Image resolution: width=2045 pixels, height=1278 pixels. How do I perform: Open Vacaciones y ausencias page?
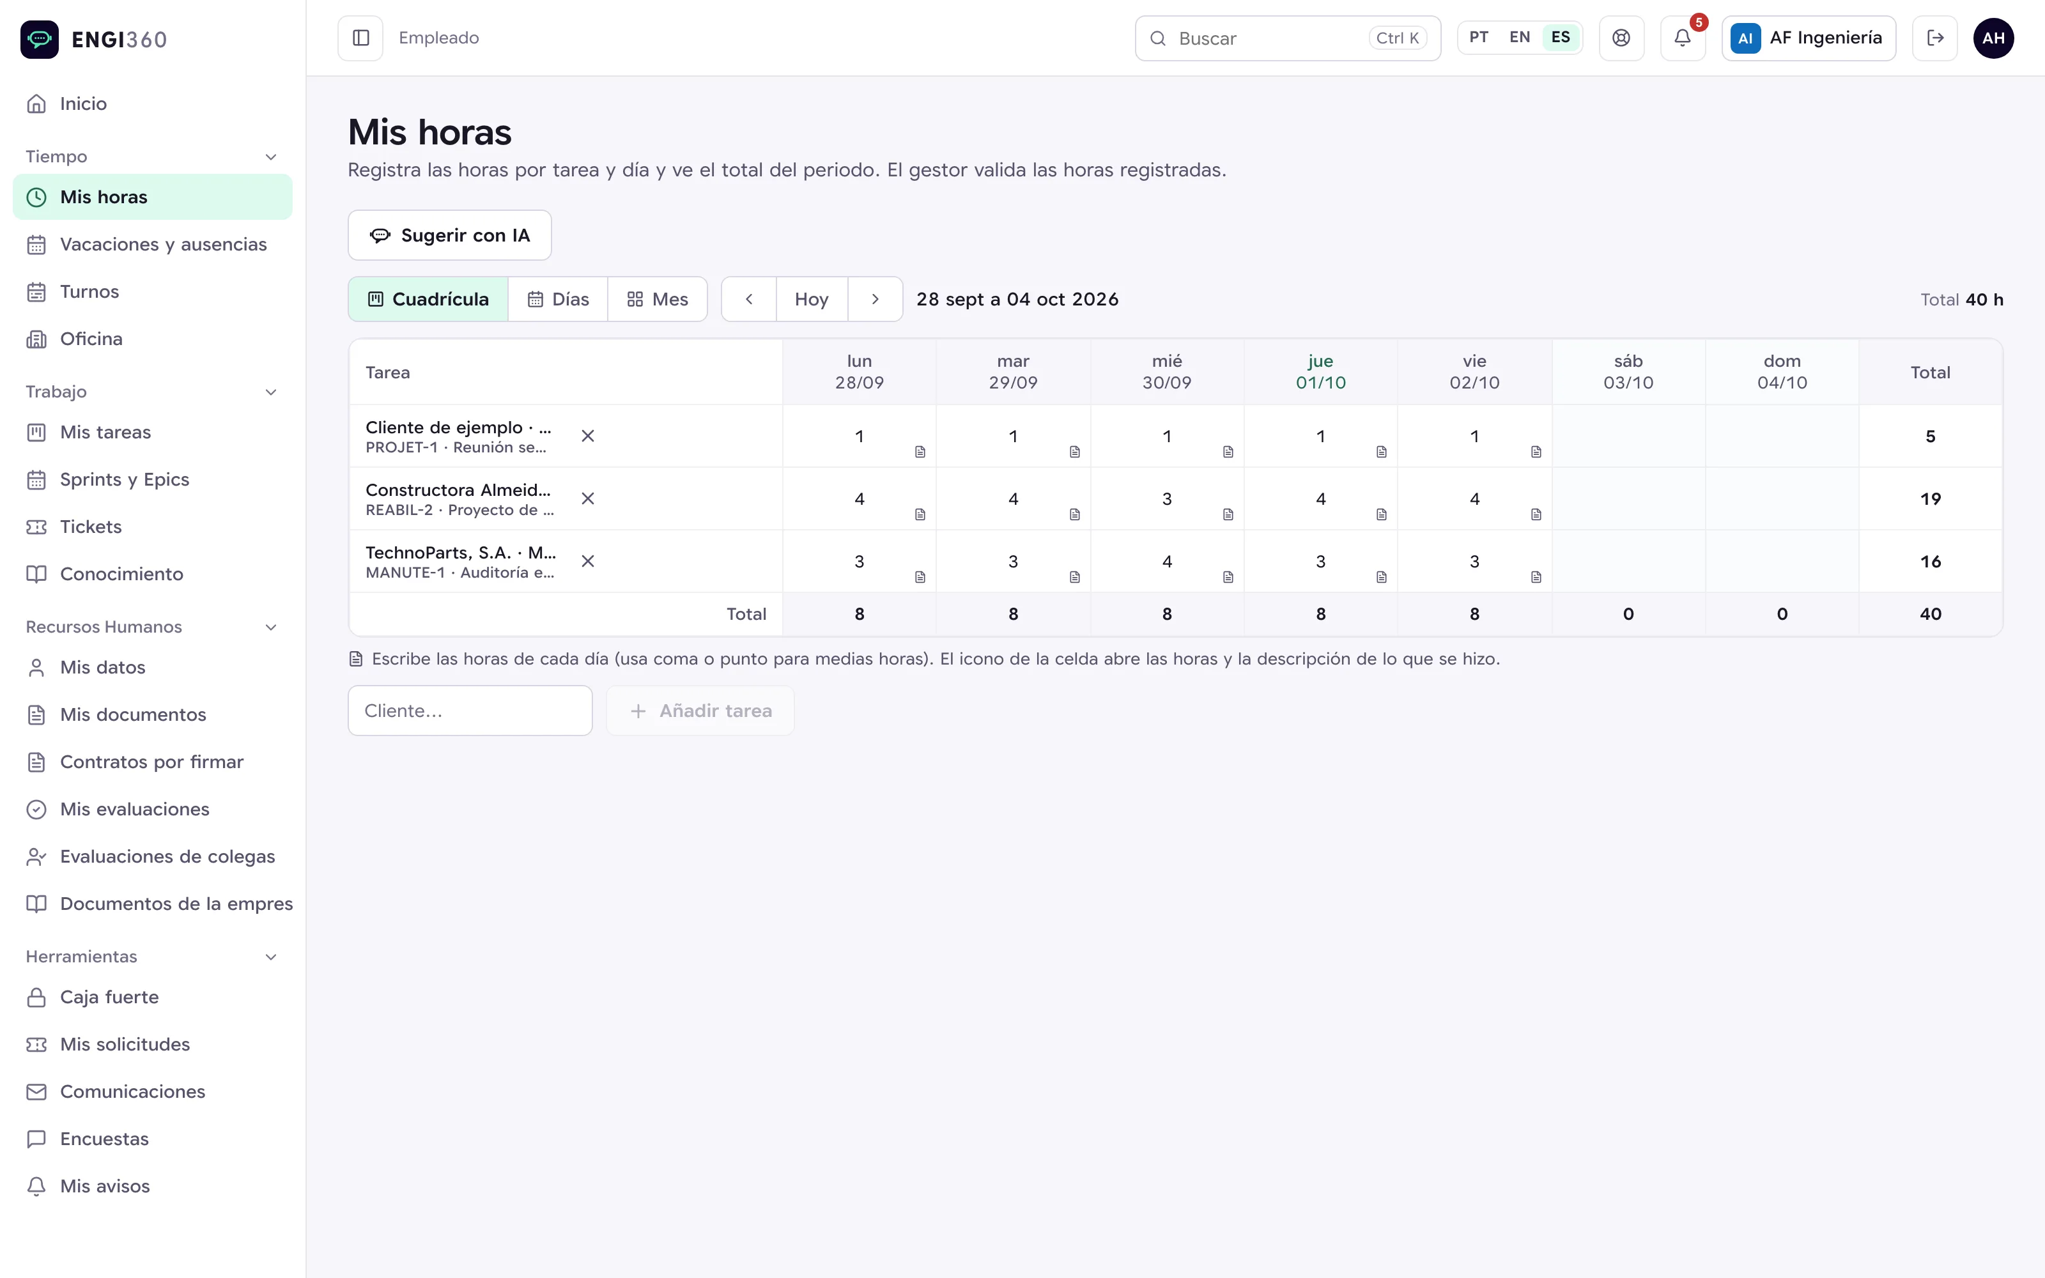(x=153, y=244)
